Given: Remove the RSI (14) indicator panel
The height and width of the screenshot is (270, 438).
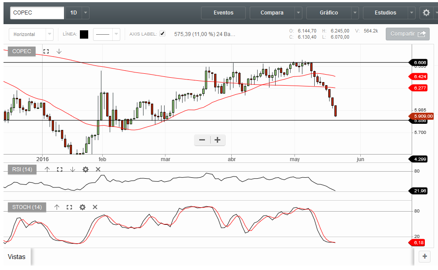Looking at the screenshot, I should [x=98, y=169].
